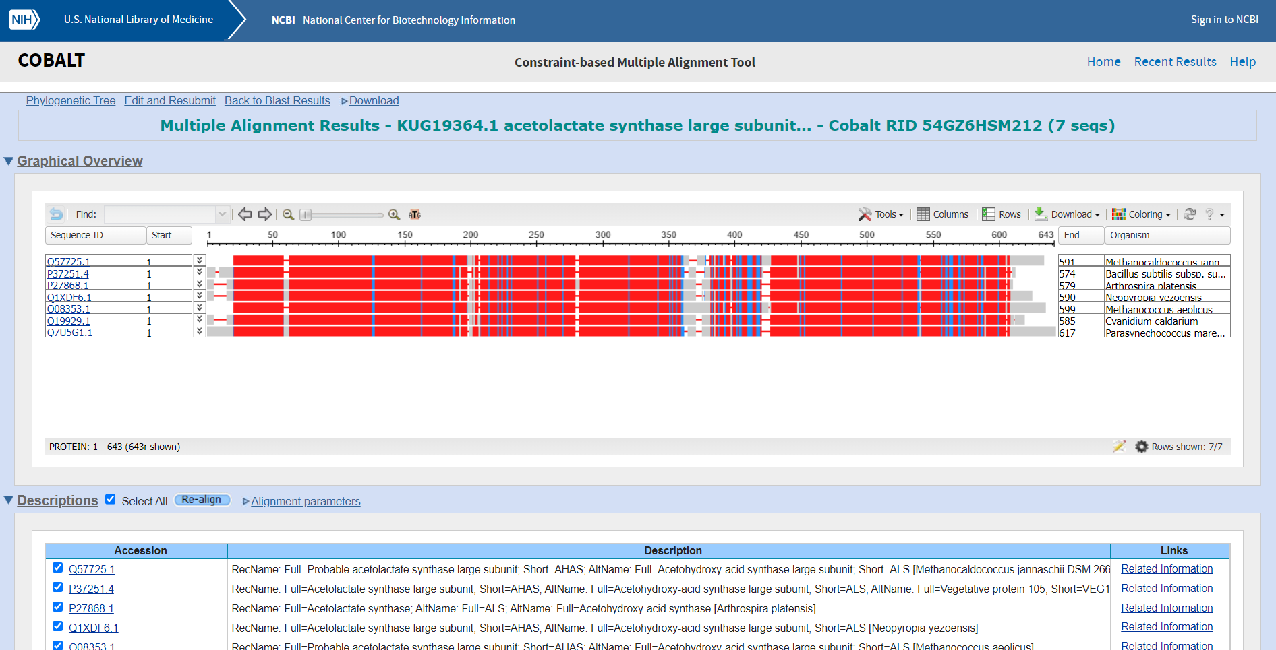Image resolution: width=1276 pixels, height=650 pixels.
Task: Click the NIH logo in the header
Action: pyautogui.click(x=25, y=20)
